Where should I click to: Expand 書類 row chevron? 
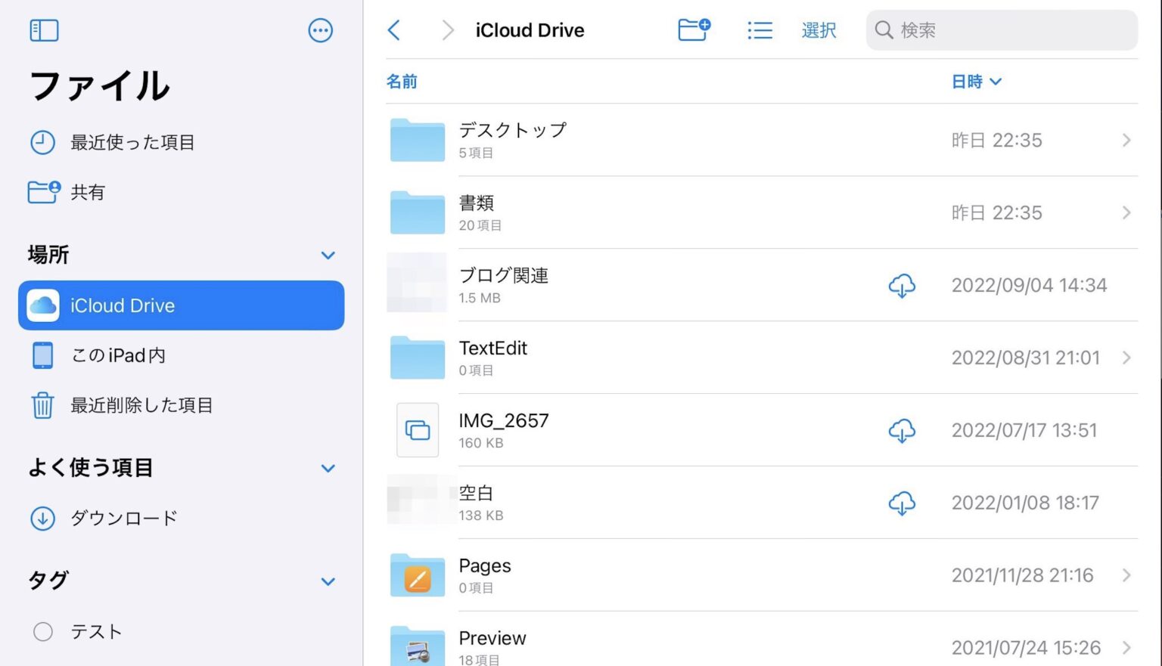(1126, 212)
